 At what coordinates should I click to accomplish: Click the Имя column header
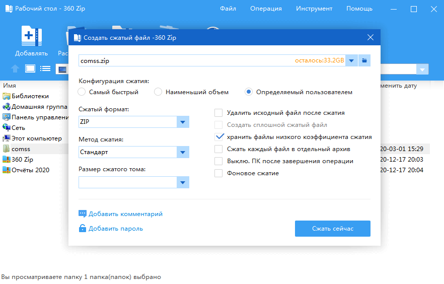(x=10, y=86)
